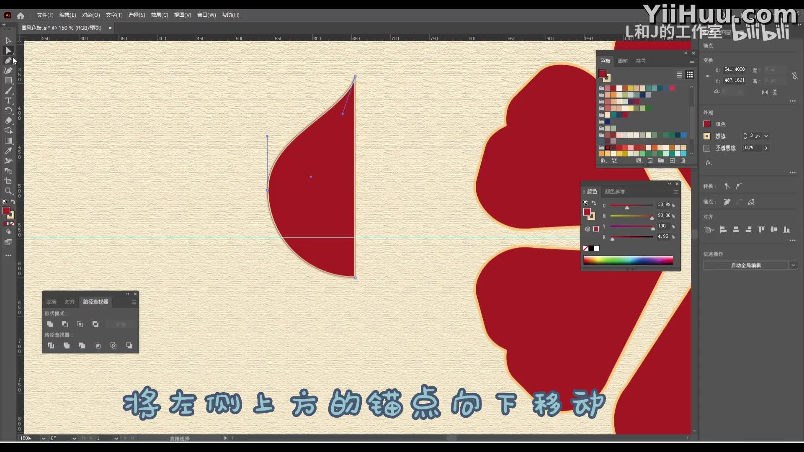Image resolution: width=804 pixels, height=452 pixels.
Task: Open stroke options via the 描边 link
Action: click(x=721, y=136)
